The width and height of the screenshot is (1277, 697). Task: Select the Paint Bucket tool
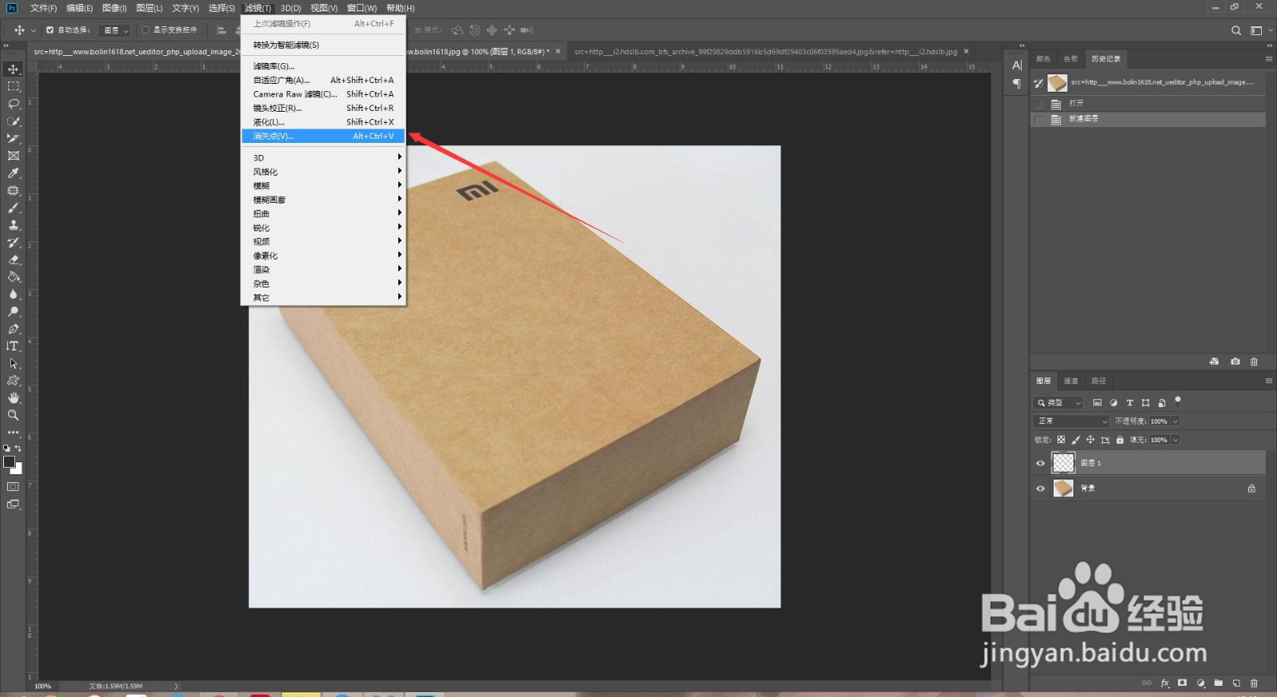[13, 277]
